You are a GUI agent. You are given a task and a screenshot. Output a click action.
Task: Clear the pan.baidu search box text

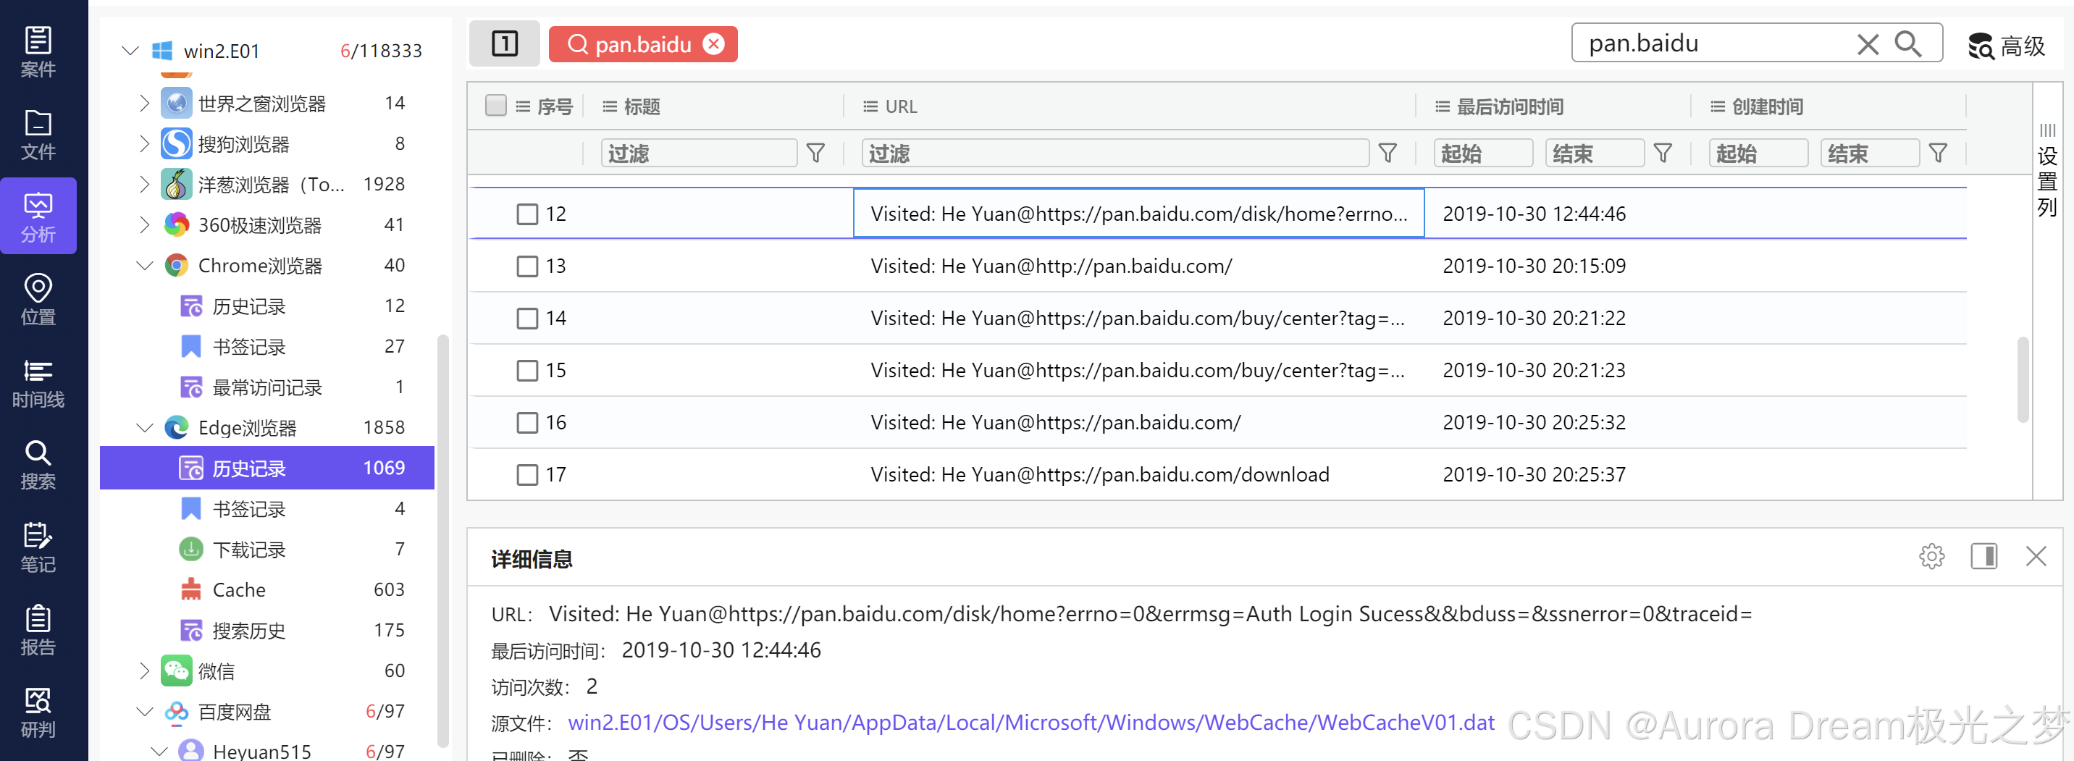coord(1868,43)
